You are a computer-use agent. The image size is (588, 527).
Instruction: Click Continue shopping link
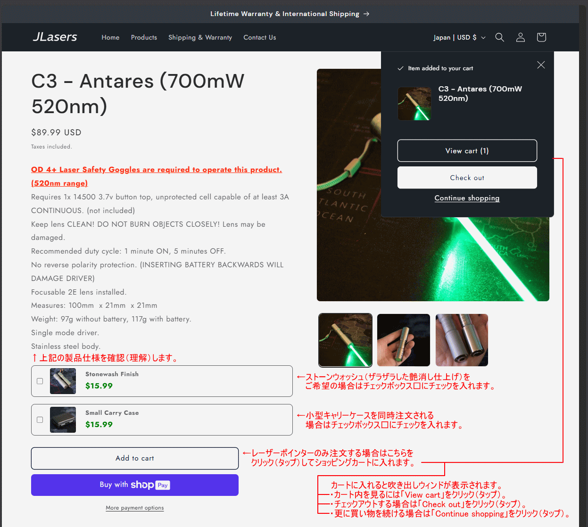pyautogui.click(x=467, y=198)
